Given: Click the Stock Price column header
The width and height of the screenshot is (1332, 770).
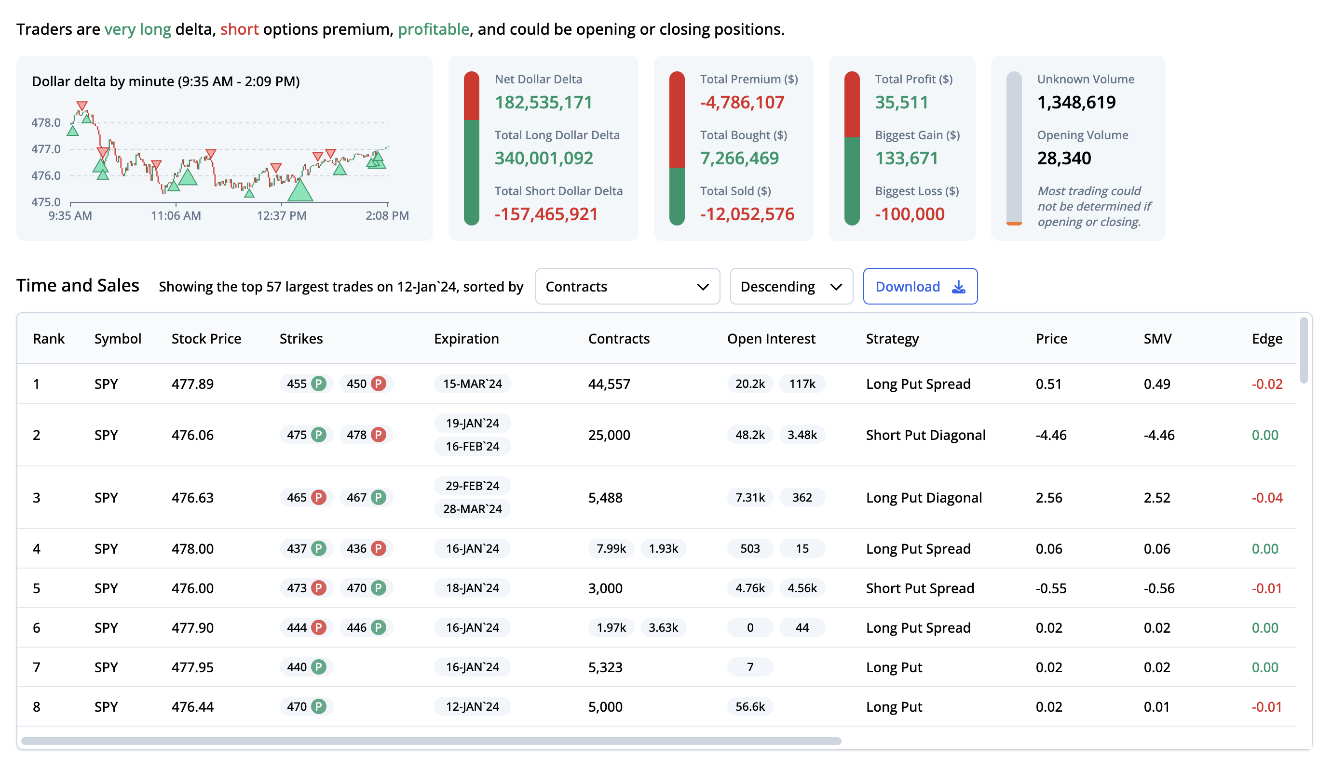Looking at the screenshot, I should coord(206,339).
